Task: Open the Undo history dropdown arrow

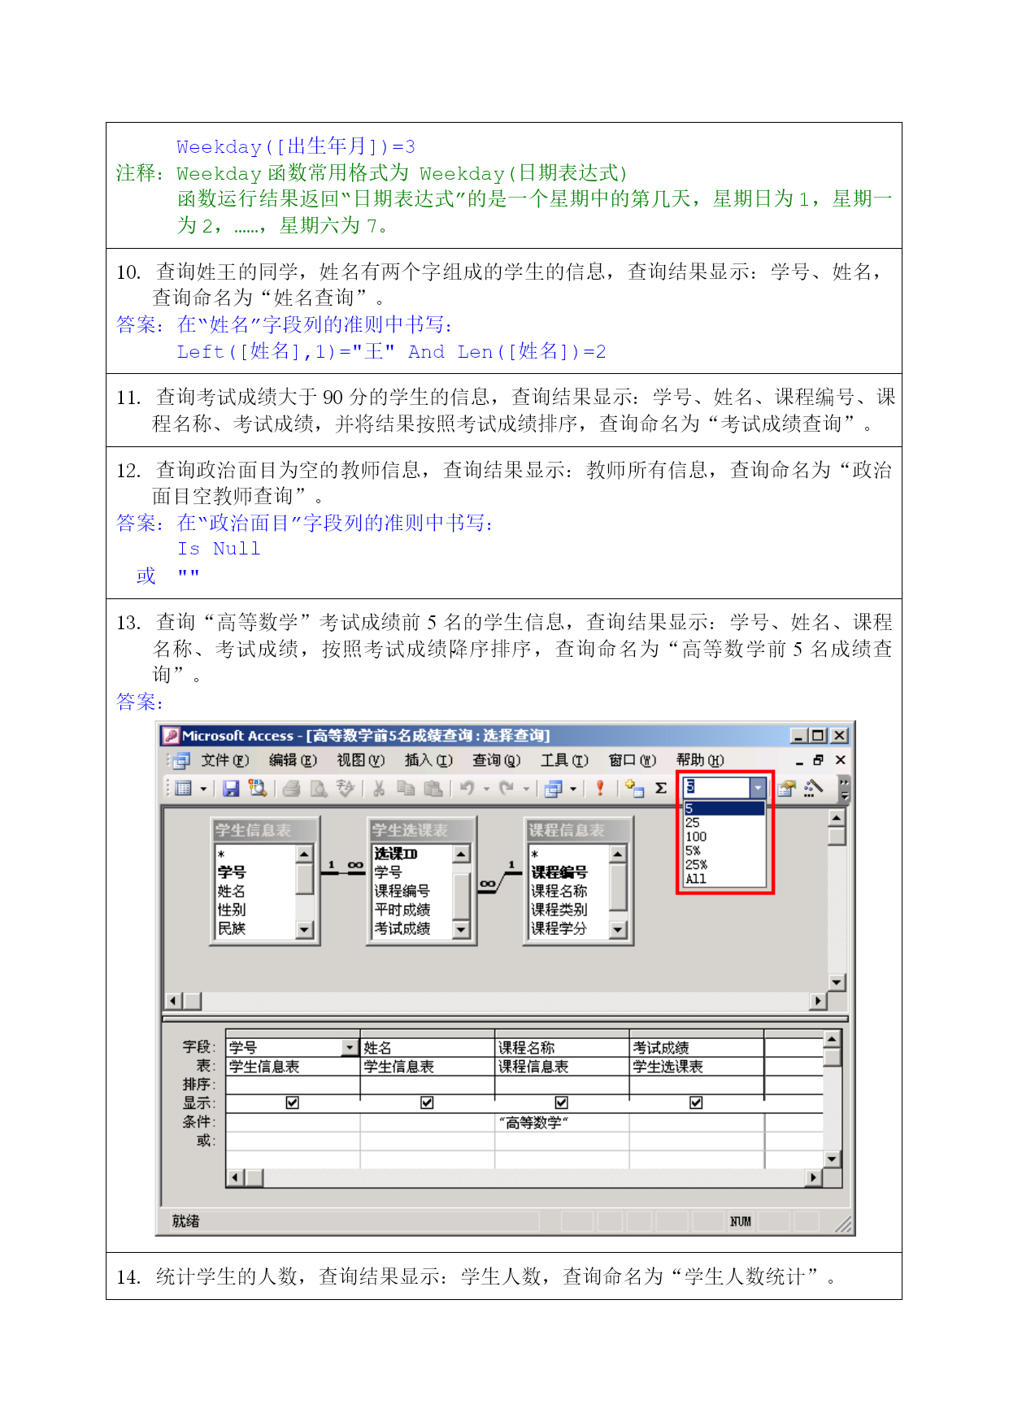Action: (x=486, y=789)
